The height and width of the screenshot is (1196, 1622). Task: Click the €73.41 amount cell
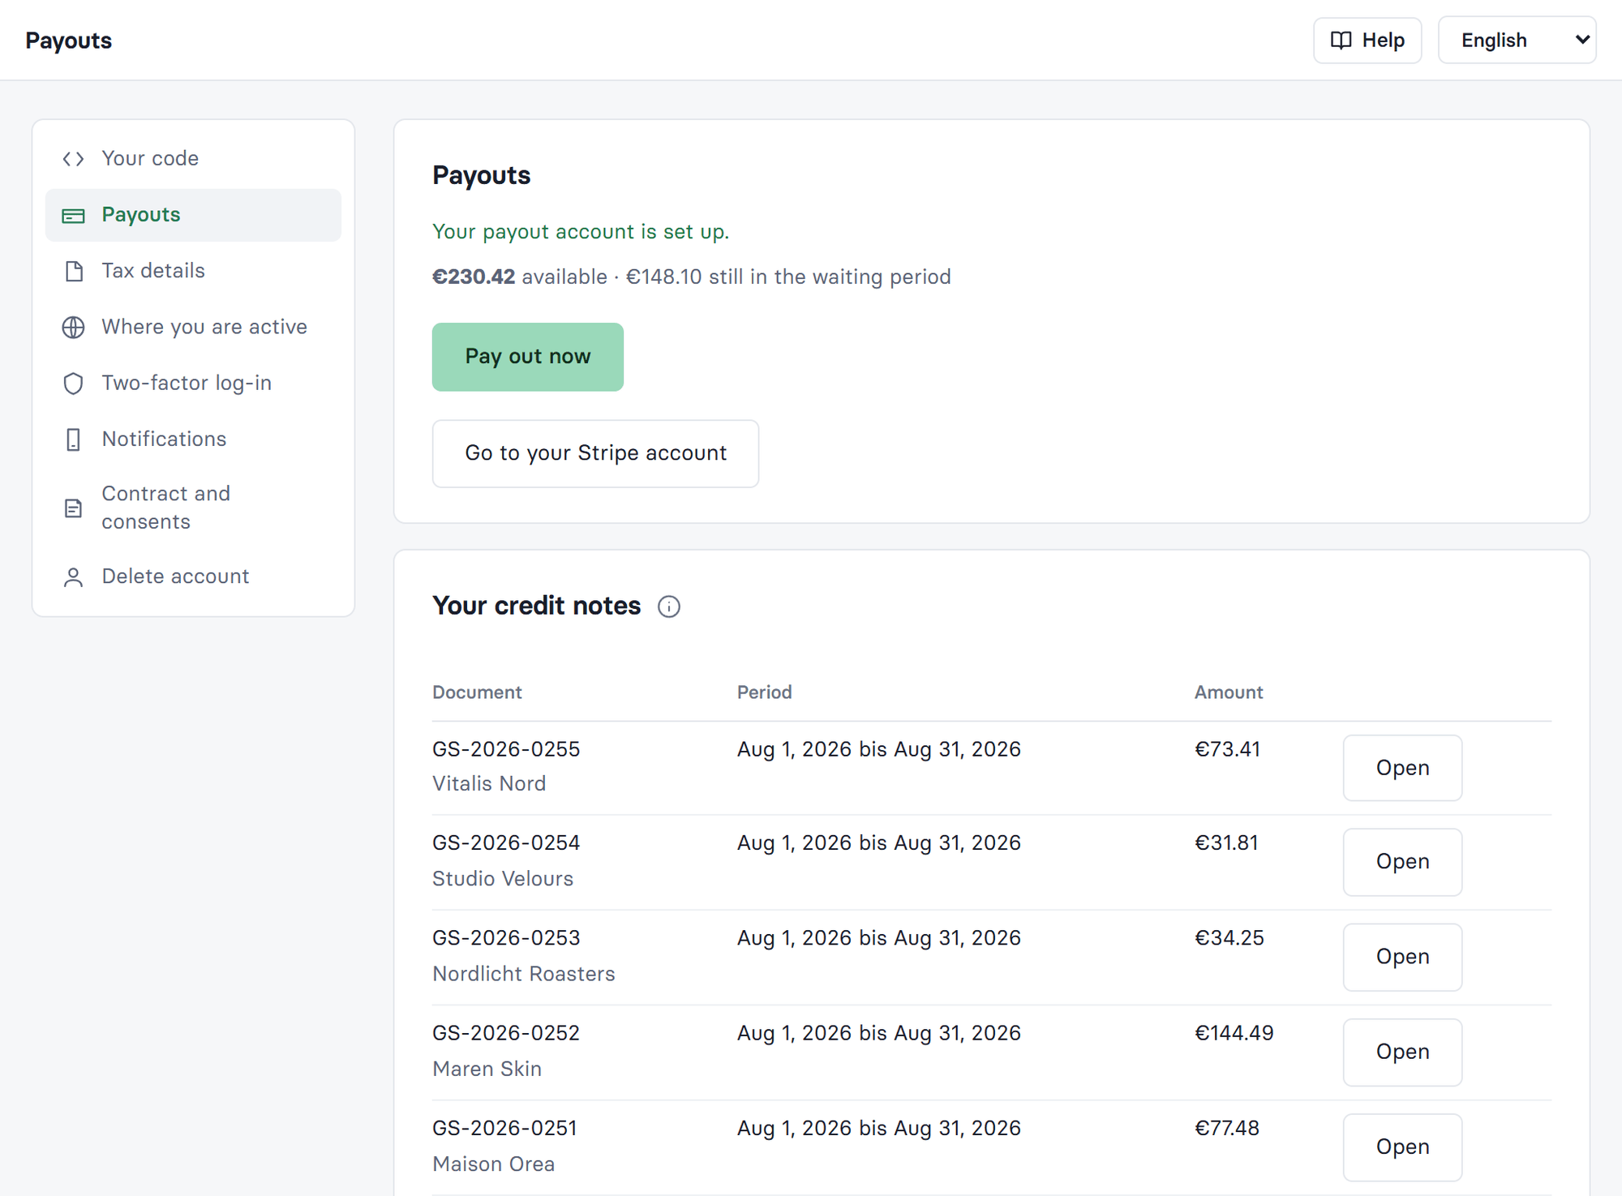click(1228, 749)
